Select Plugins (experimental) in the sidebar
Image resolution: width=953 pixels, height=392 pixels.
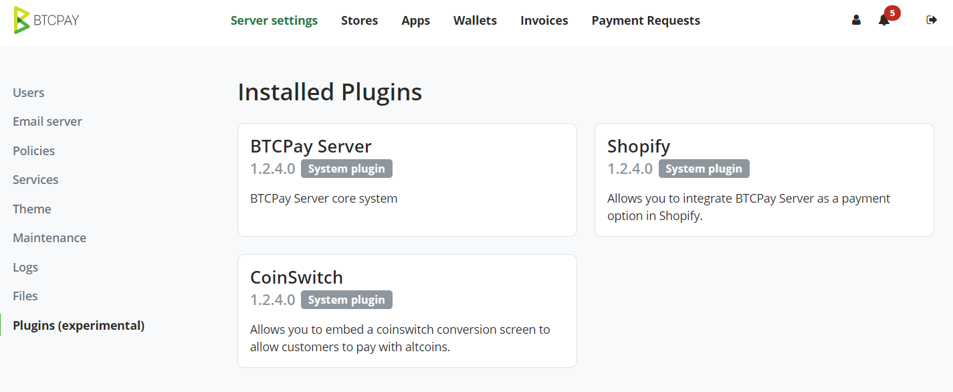pyautogui.click(x=79, y=326)
